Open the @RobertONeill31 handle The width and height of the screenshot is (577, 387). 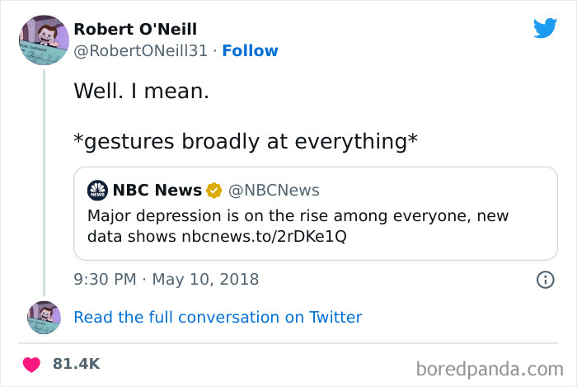click(139, 51)
